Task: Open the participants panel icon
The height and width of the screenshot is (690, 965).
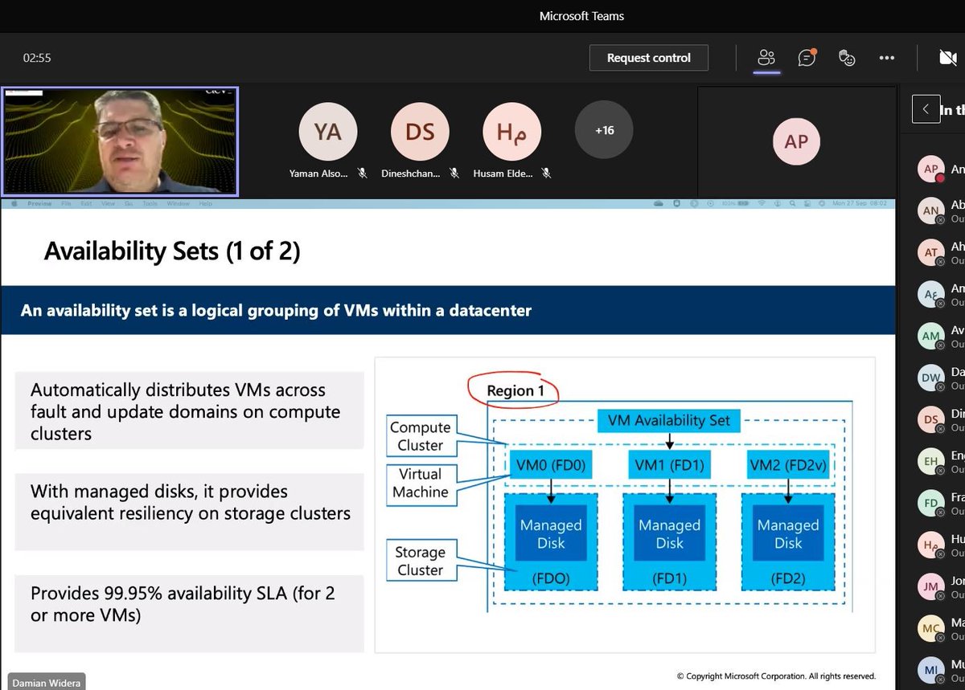Action: pyautogui.click(x=766, y=58)
